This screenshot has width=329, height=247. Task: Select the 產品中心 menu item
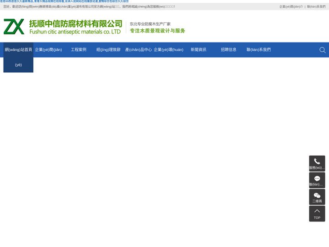[x=138, y=50]
